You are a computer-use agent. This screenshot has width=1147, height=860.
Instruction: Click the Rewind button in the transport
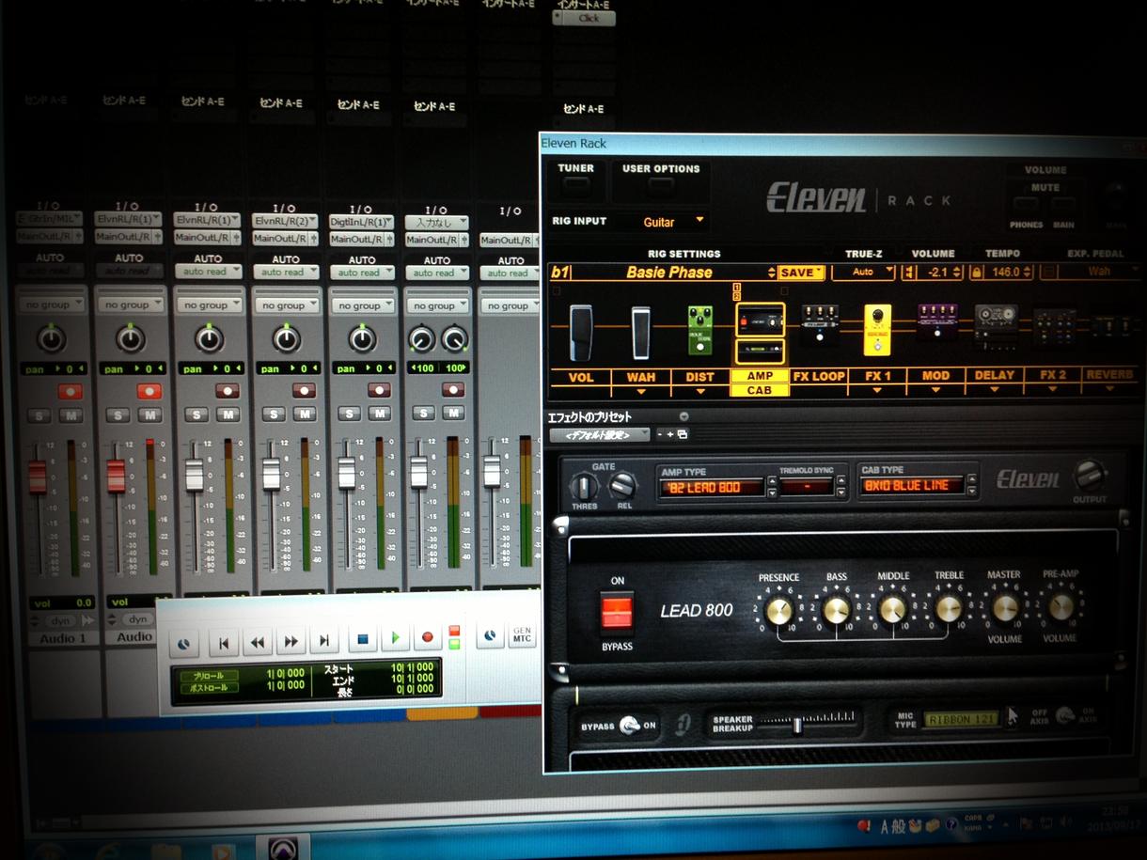(257, 643)
